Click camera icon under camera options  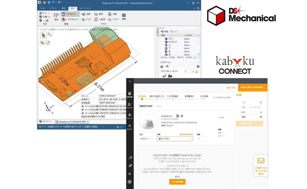click(x=170, y=76)
